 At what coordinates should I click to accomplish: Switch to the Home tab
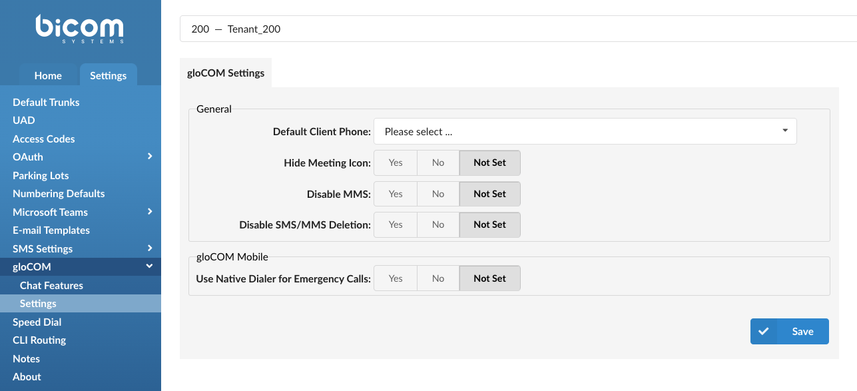pos(48,75)
